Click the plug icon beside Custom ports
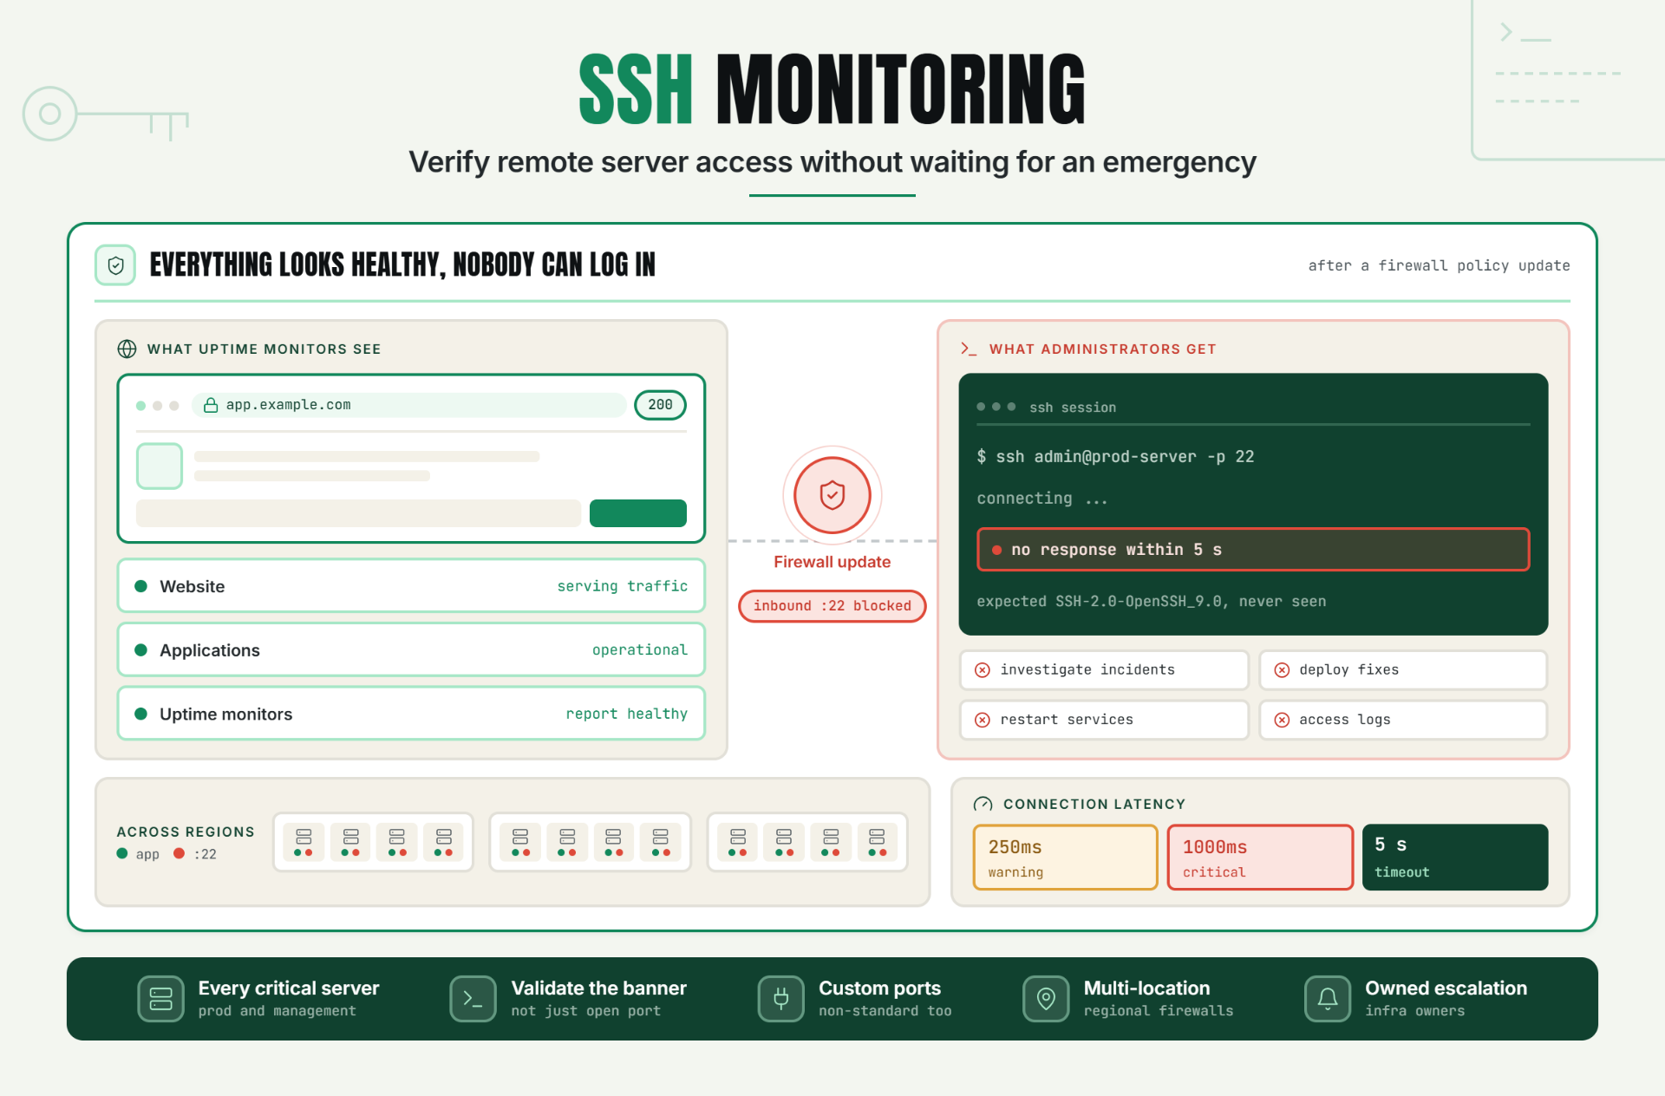Image resolution: width=1665 pixels, height=1096 pixels. pyautogui.click(x=781, y=999)
